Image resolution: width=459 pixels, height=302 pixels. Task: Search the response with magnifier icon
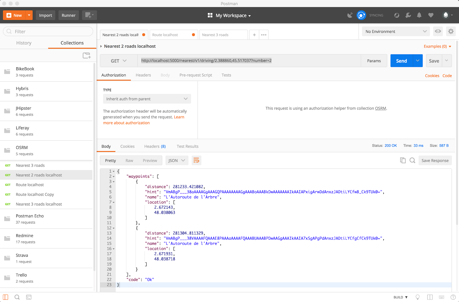pos(412,161)
